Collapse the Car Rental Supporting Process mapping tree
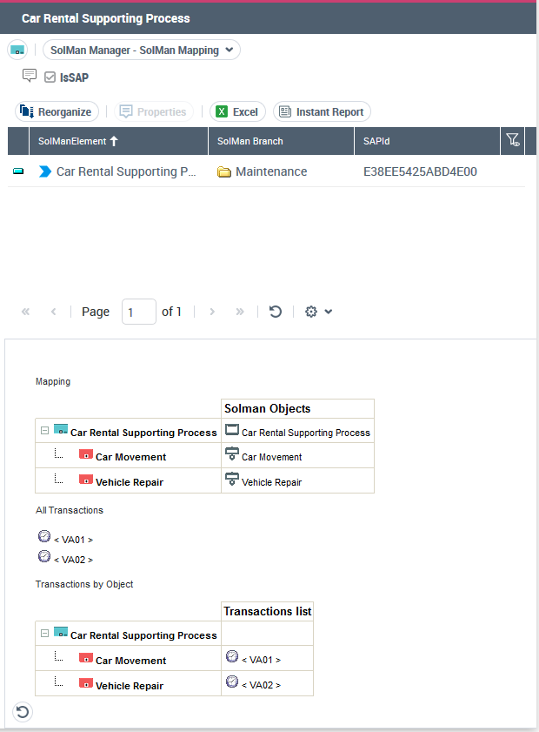The image size is (539, 732). pyautogui.click(x=44, y=431)
